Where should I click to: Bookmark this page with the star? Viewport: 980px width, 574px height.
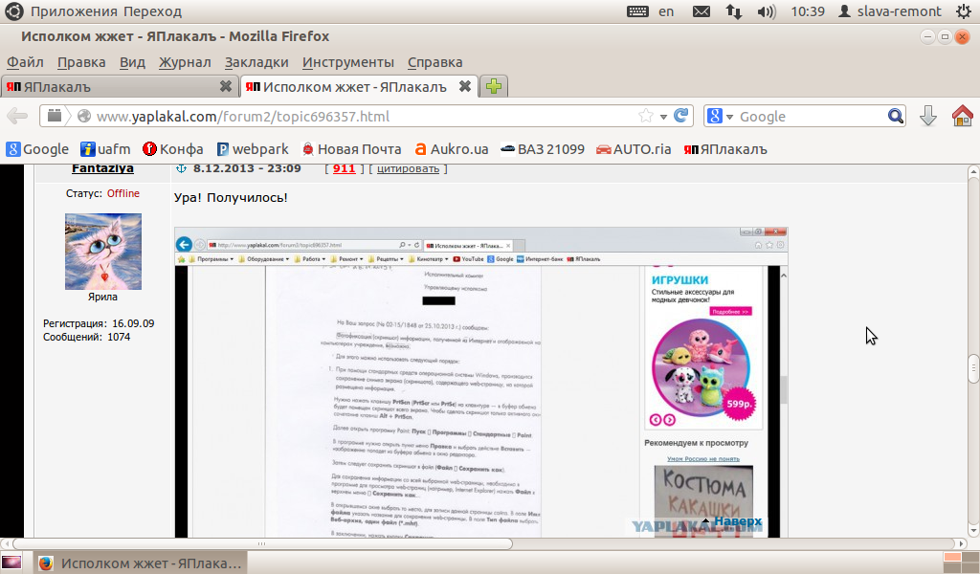click(x=646, y=116)
